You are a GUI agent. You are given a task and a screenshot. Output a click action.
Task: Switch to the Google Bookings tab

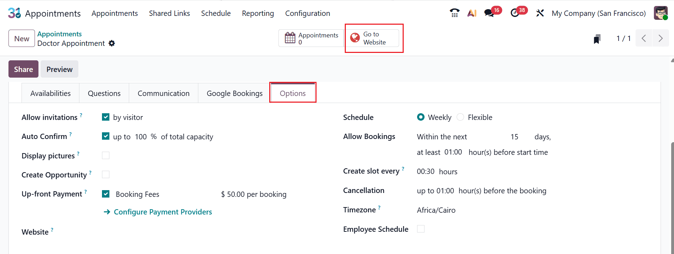pos(235,93)
